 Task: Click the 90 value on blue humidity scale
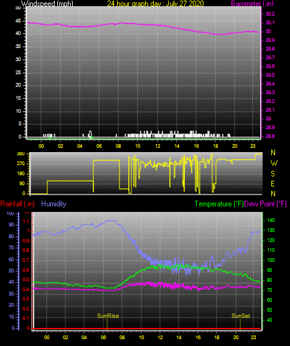(11, 225)
